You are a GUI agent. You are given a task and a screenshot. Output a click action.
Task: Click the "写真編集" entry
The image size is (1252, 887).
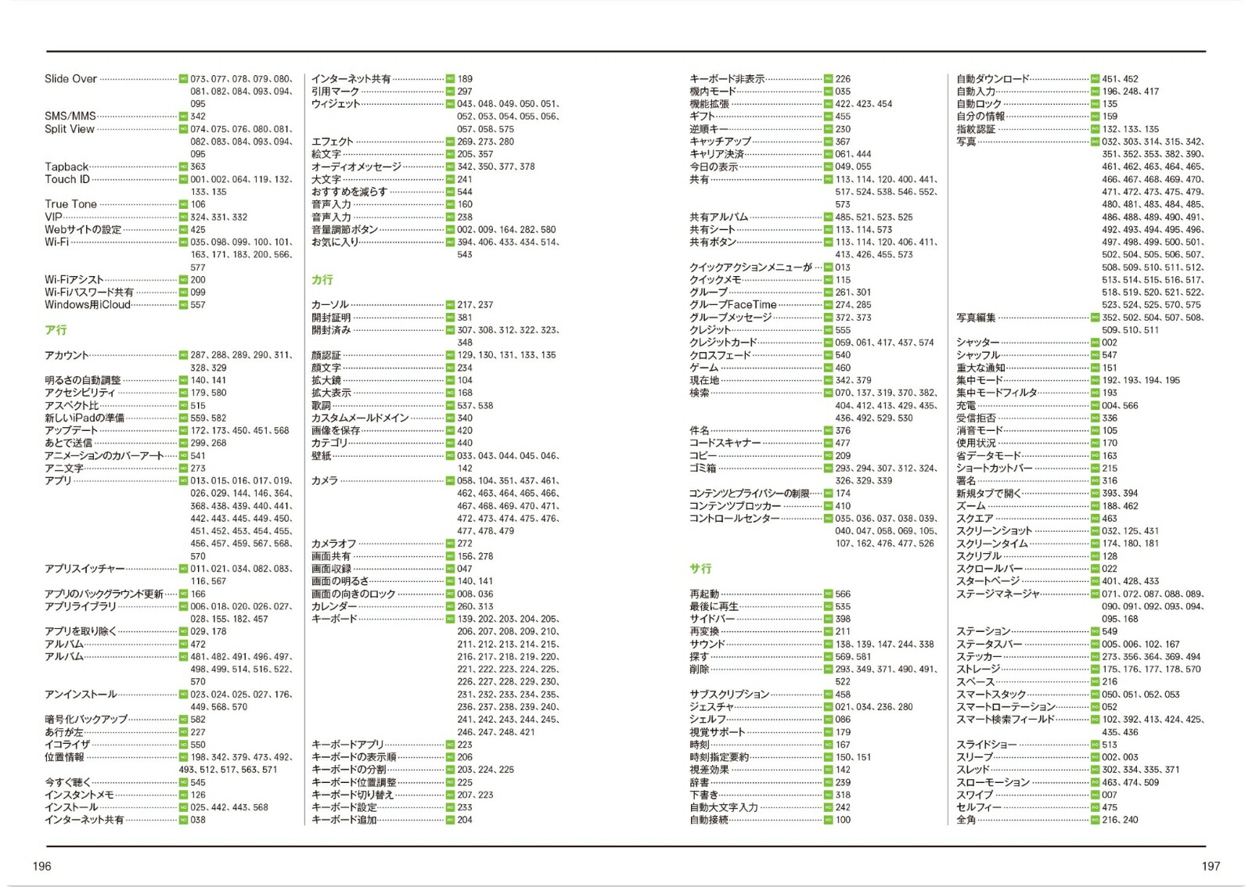(x=976, y=318)
